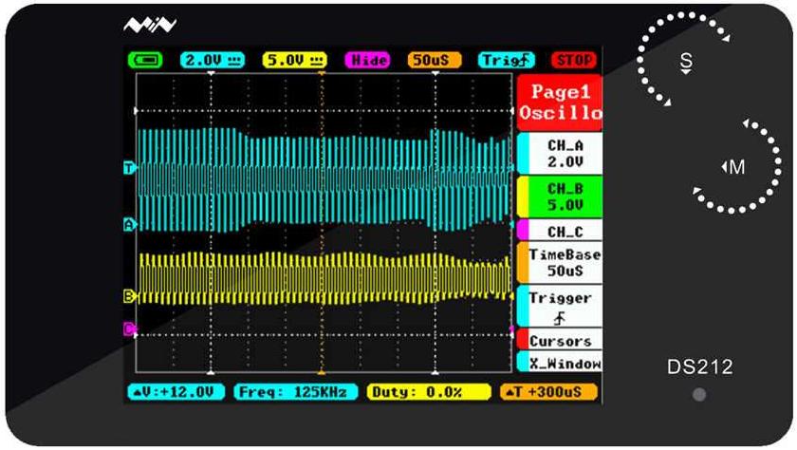Select the highlighted CH_B 5.0V menu item
Viewport: 797px width, 450px height.
point(560,197)
